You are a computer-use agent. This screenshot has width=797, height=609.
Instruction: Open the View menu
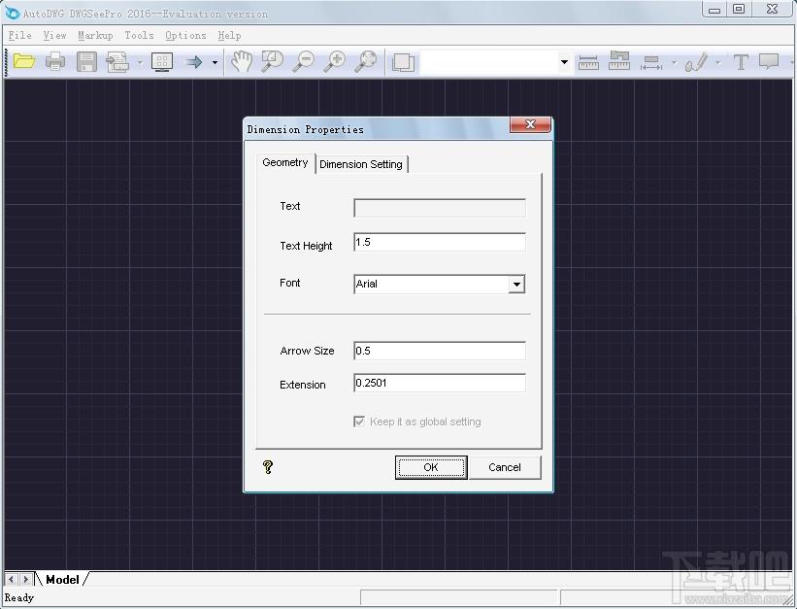pyautogui.click(x=54, y=36)
